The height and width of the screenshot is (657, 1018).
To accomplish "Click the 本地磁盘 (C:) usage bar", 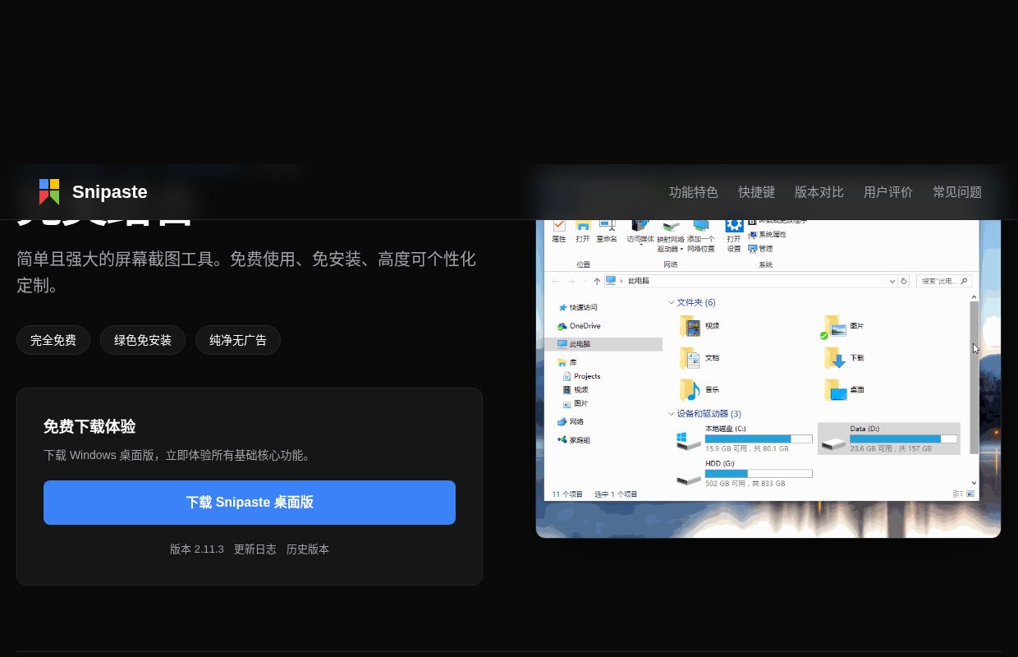I will click(759, 439).
